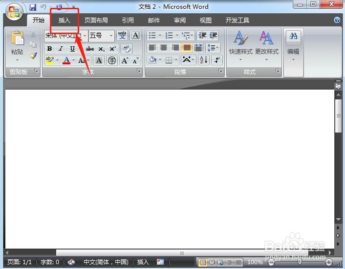Copy selection icon
Screen dimensions: 345x269
point(33,45)
